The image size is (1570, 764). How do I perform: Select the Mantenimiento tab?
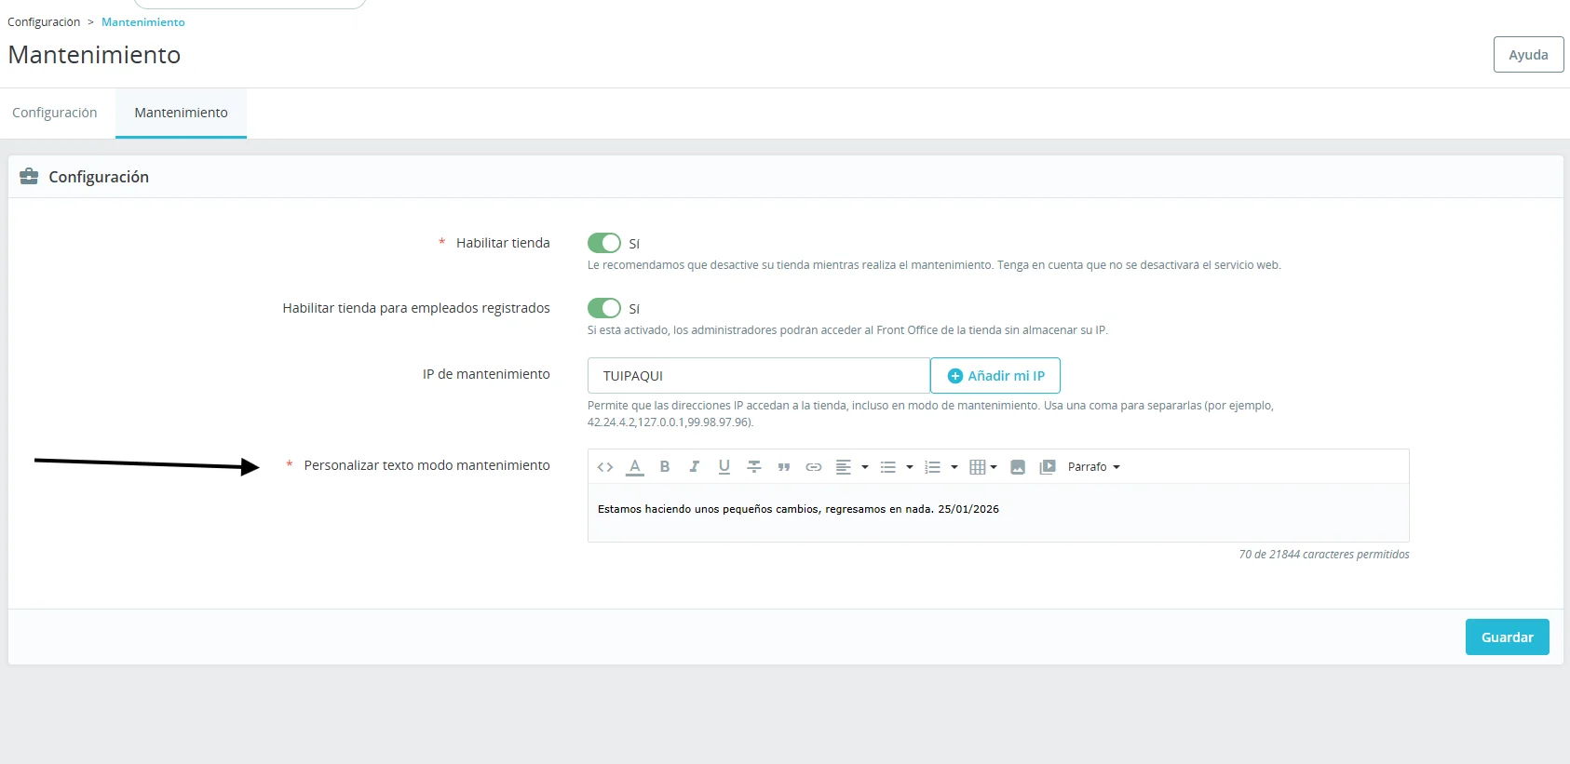click(181, 113)
